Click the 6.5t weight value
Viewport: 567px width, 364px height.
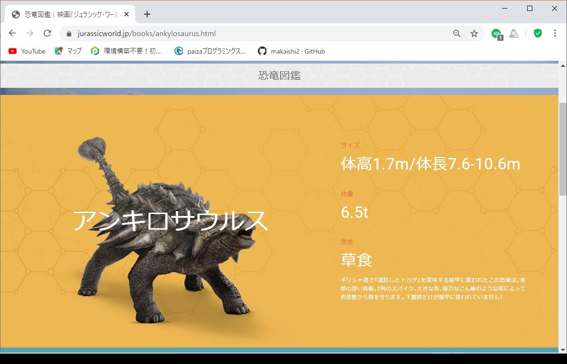355,212
